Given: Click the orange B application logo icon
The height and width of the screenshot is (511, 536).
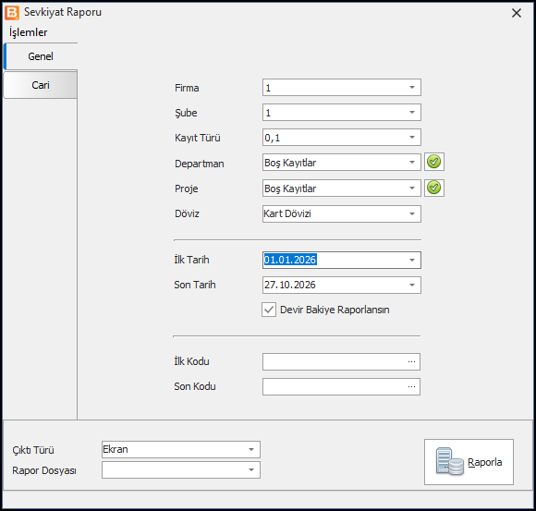Looking at the screenshot, I should coord(12,13).
